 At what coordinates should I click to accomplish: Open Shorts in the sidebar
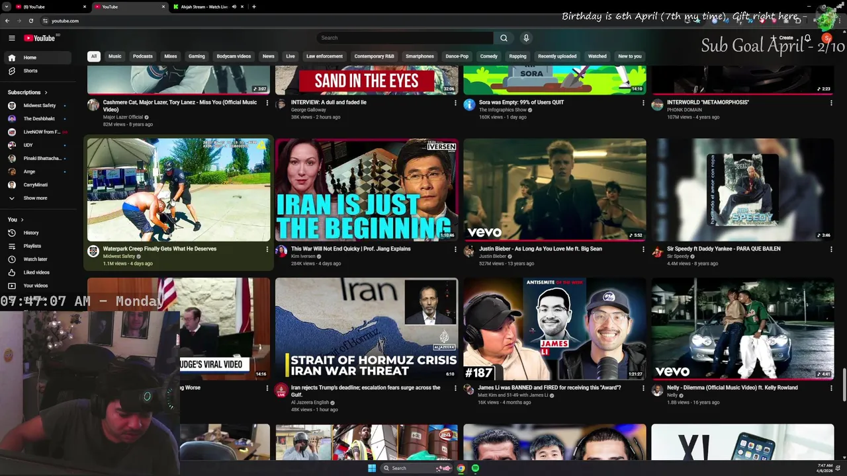pyautogui.click(x=38, y=71)
